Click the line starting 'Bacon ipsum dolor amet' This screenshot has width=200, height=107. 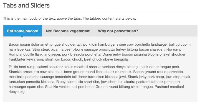click(100, 45)
